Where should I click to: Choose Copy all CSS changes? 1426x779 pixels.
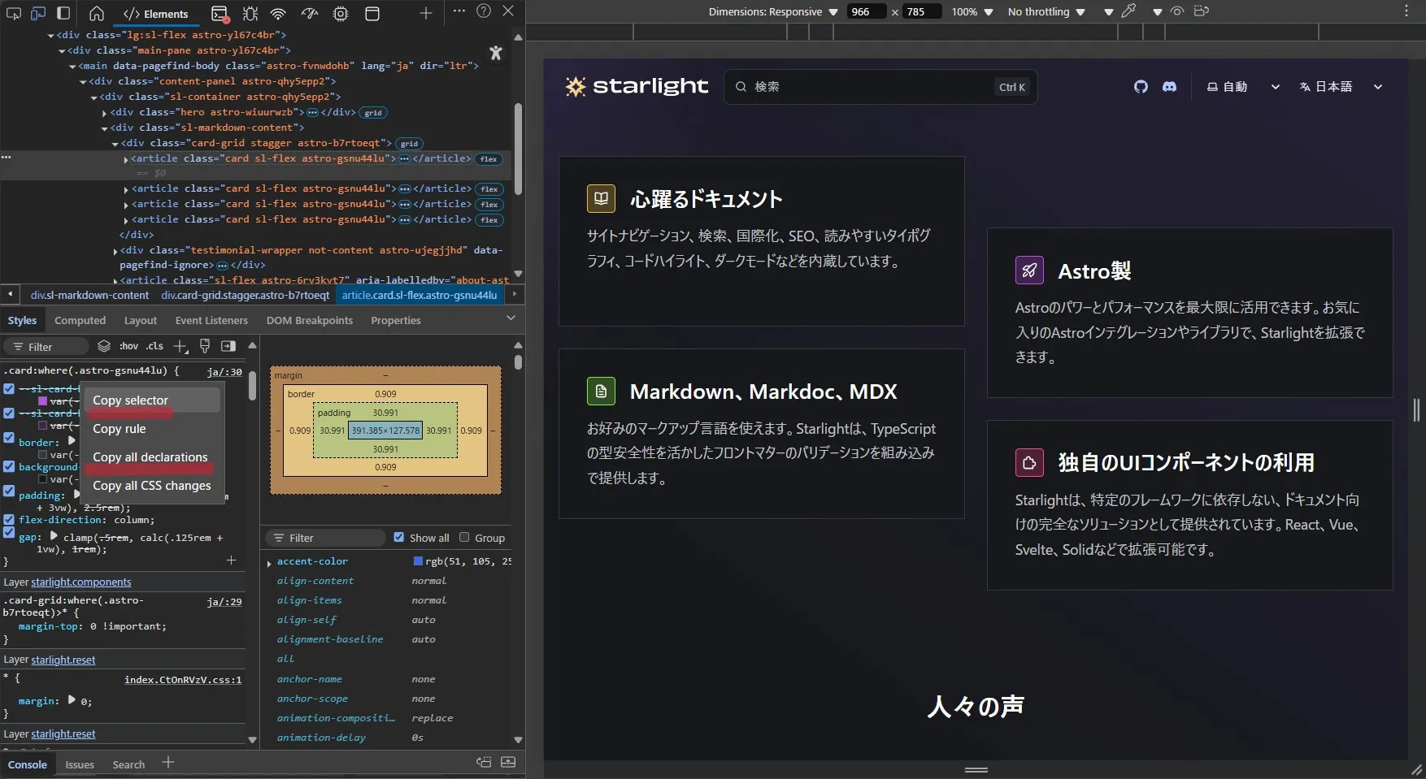152,486
